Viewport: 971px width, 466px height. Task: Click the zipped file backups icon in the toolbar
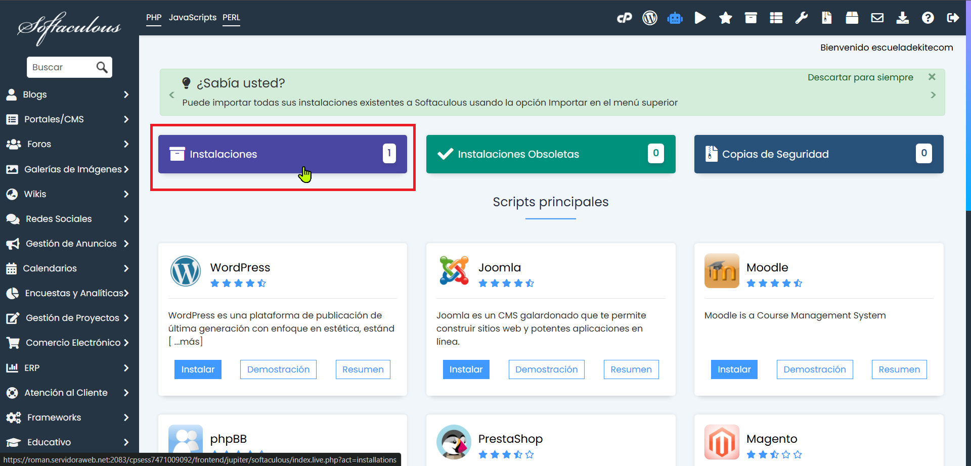click(x=827, y=18)
